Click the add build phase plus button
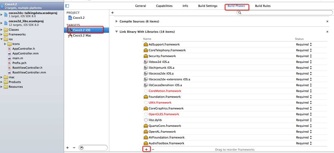The height and width of the screenshot is (153, 334). coord(112,12)
